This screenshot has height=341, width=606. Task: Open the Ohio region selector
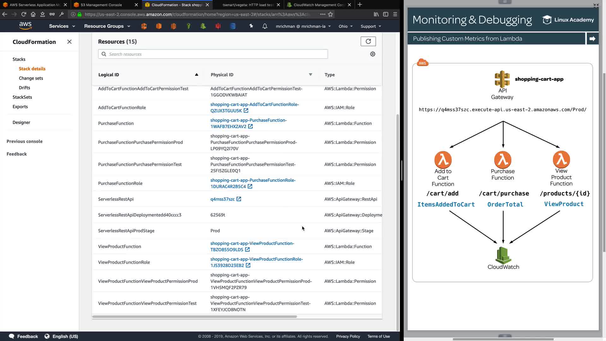pyautogui.click(x=345, y=26)
